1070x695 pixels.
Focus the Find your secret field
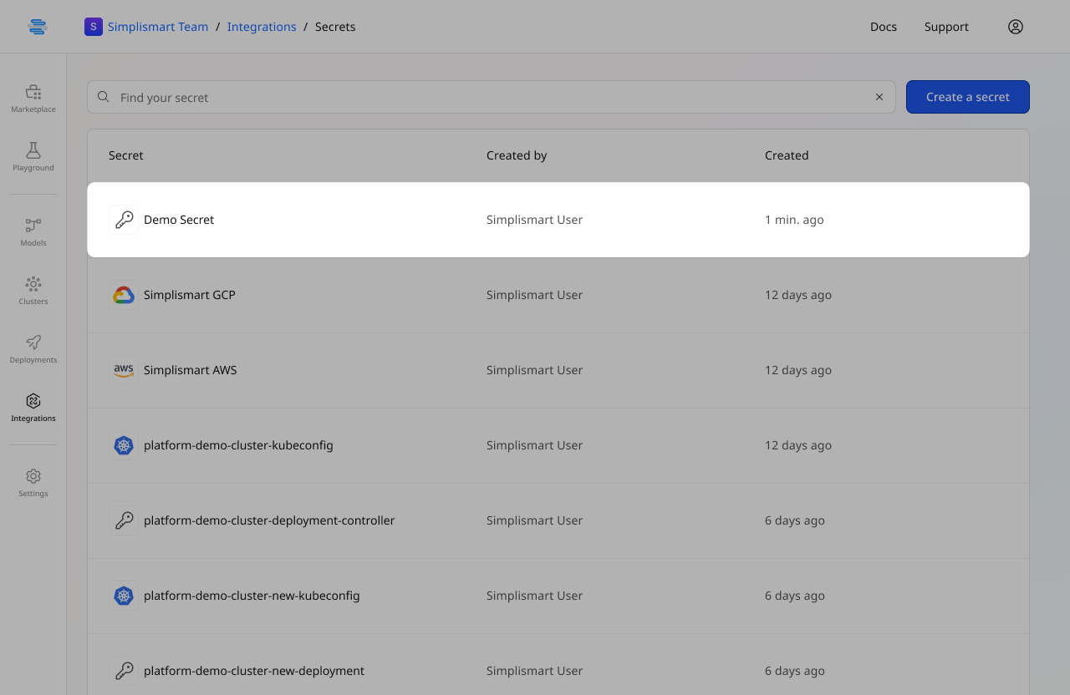[492, 97]
